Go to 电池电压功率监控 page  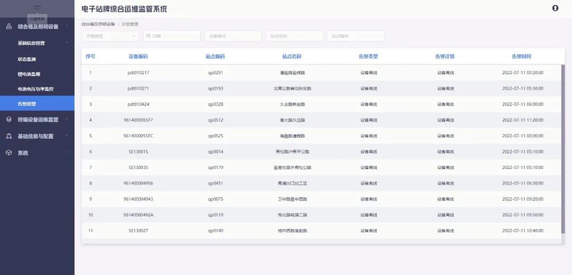click(35, 89)
